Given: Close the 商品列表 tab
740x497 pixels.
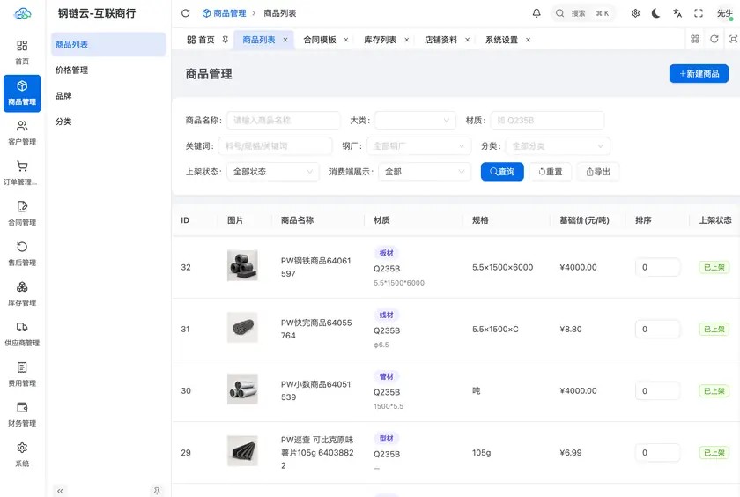Looking at the screenshot, I should [x=285, y=40].
